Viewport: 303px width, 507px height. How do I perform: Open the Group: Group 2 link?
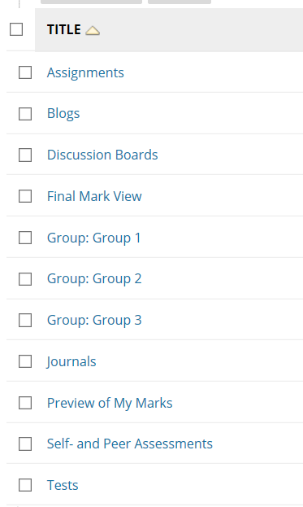click(x=94, y=279)
